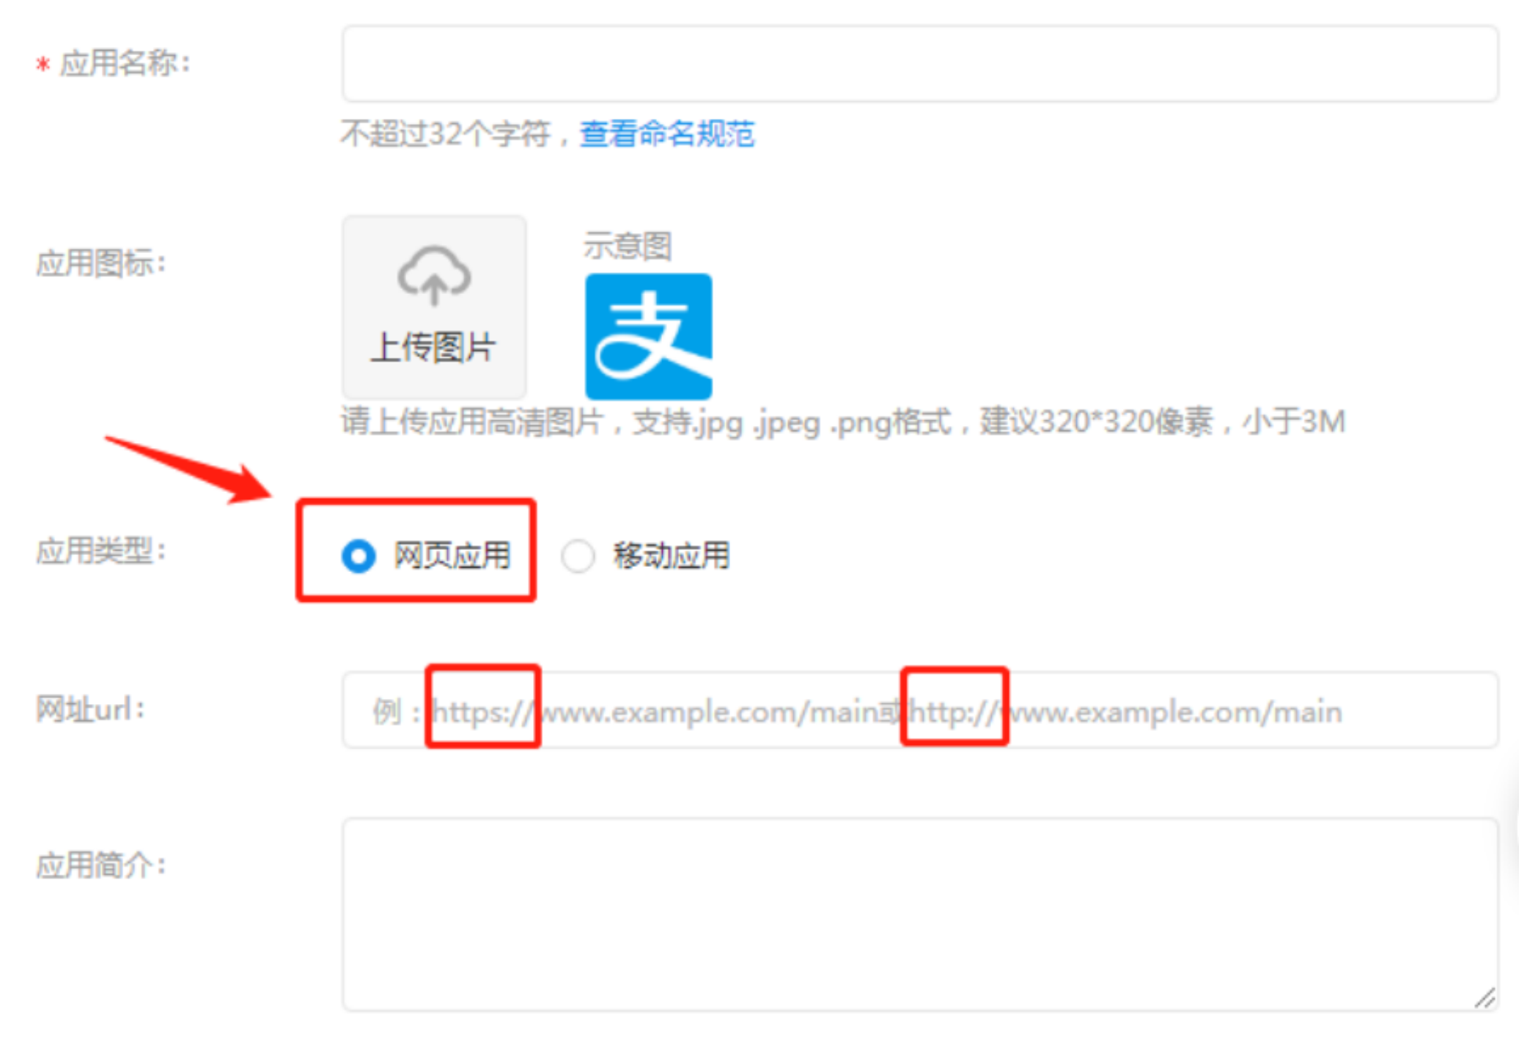
Task: Open the 查看命名规范 link
Action: pyautogui.click(x=667, y=134)
